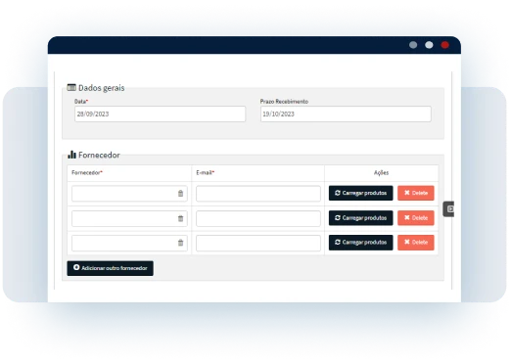Click the first row Fornecedor input
This screenshot has width=512, height=364.
click(x=129, y=194)
